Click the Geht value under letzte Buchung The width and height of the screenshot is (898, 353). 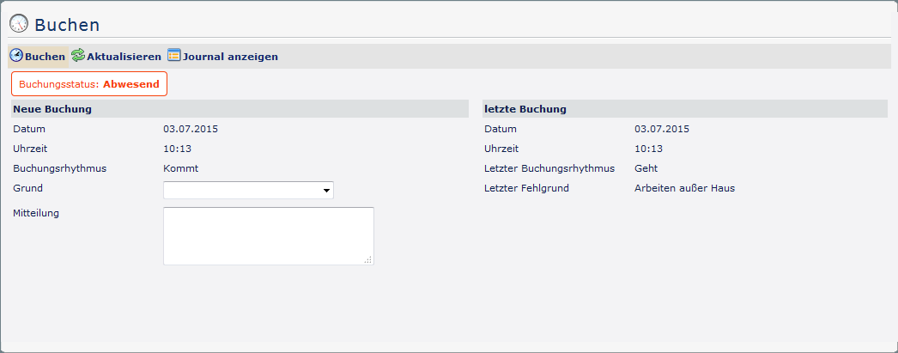[x=646, y=168]
